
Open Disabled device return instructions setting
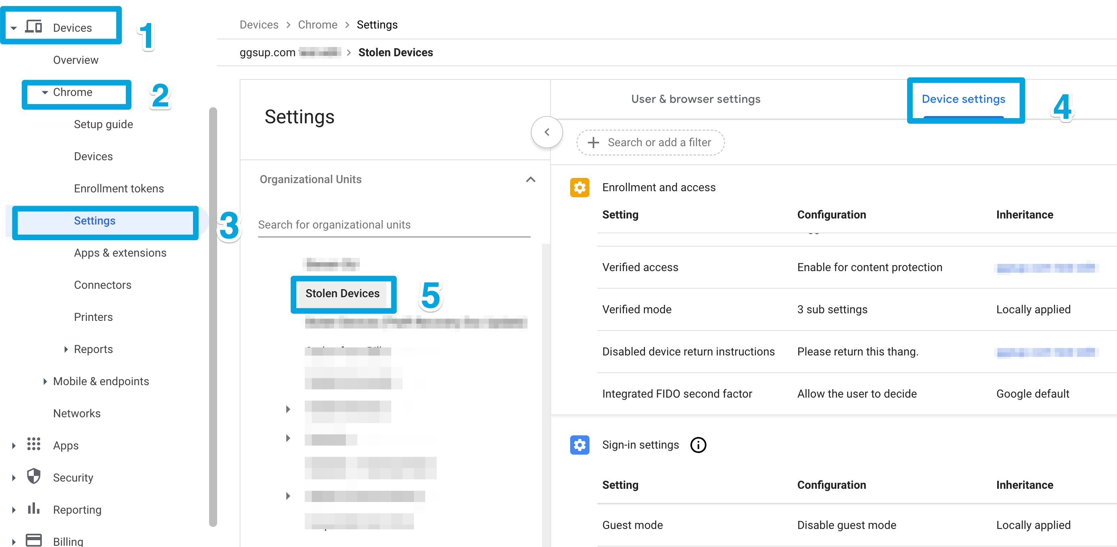coord(856,352)
